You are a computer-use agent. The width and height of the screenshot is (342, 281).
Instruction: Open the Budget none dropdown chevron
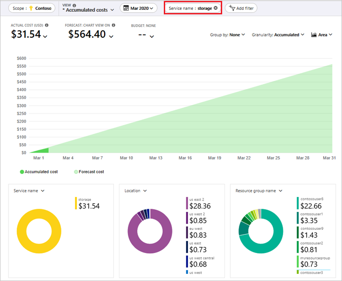click(151, 36)
